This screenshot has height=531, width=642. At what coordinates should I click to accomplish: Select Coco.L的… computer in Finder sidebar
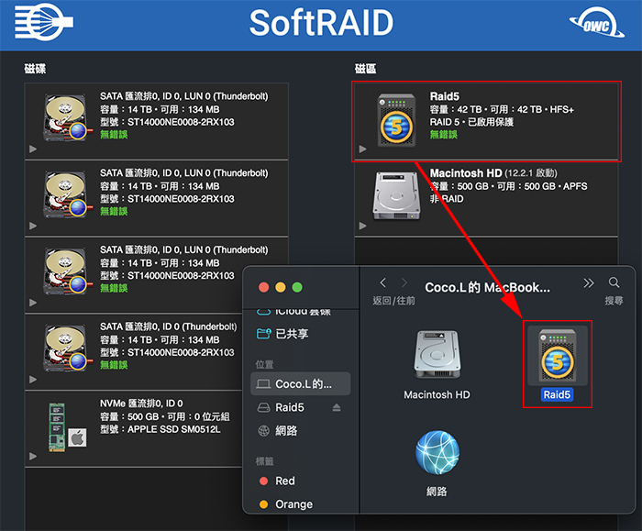pos(300,384)
